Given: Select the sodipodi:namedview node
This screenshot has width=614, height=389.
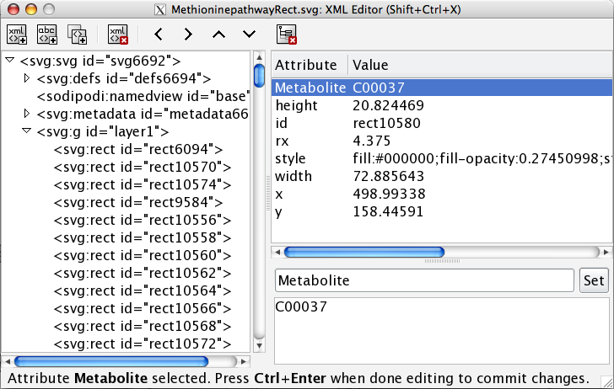Looking at the screenshot, I should (143, 96).
